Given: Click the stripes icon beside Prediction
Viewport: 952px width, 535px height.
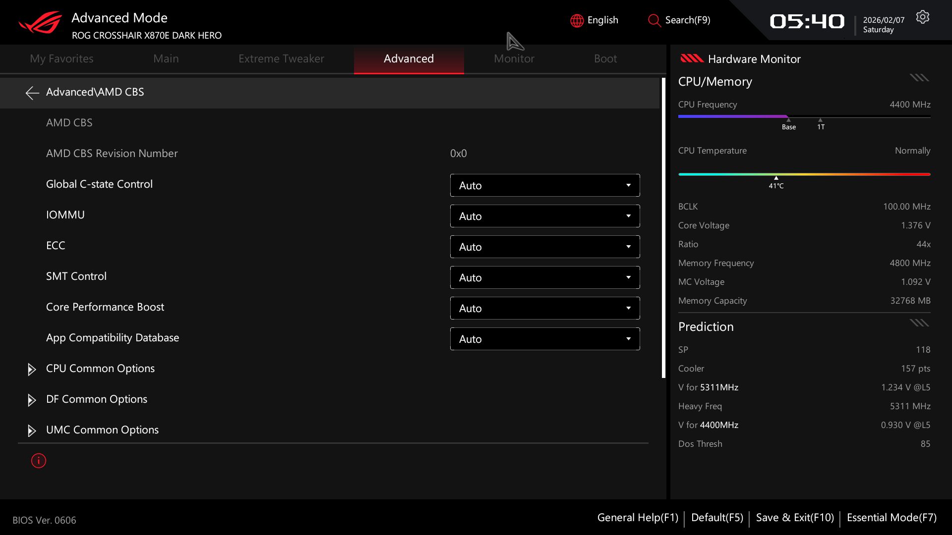Looking at the screenshot, I should click(x=919, y=323).
